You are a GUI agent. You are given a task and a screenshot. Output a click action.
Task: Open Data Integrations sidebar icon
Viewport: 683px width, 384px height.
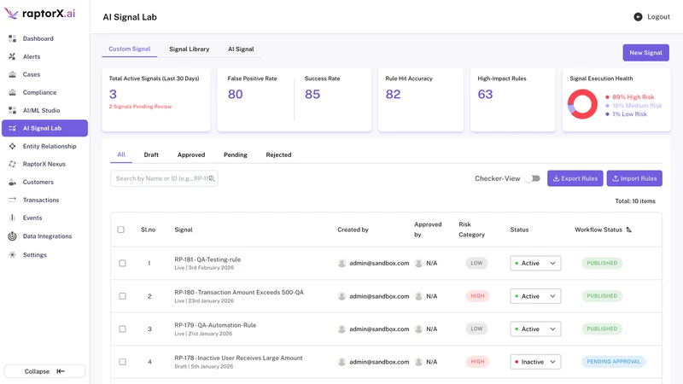(x=12, y=236)
